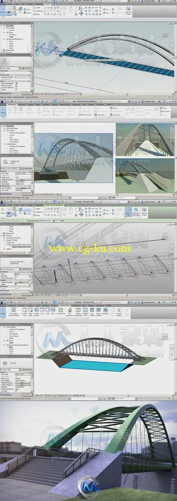
Task: Open Manage tab in 05_Begin window
Action: click(x=31, y=4)
